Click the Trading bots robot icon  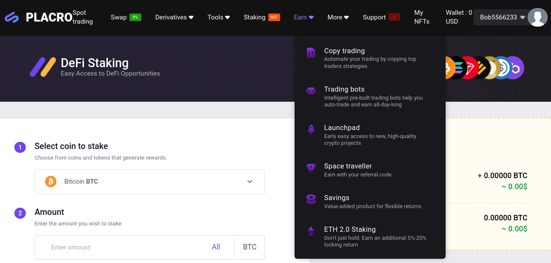coord(311,91)
